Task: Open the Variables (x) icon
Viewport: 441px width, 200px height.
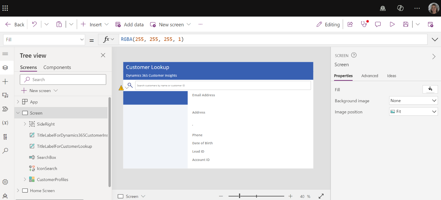Action: click(5, 123)
